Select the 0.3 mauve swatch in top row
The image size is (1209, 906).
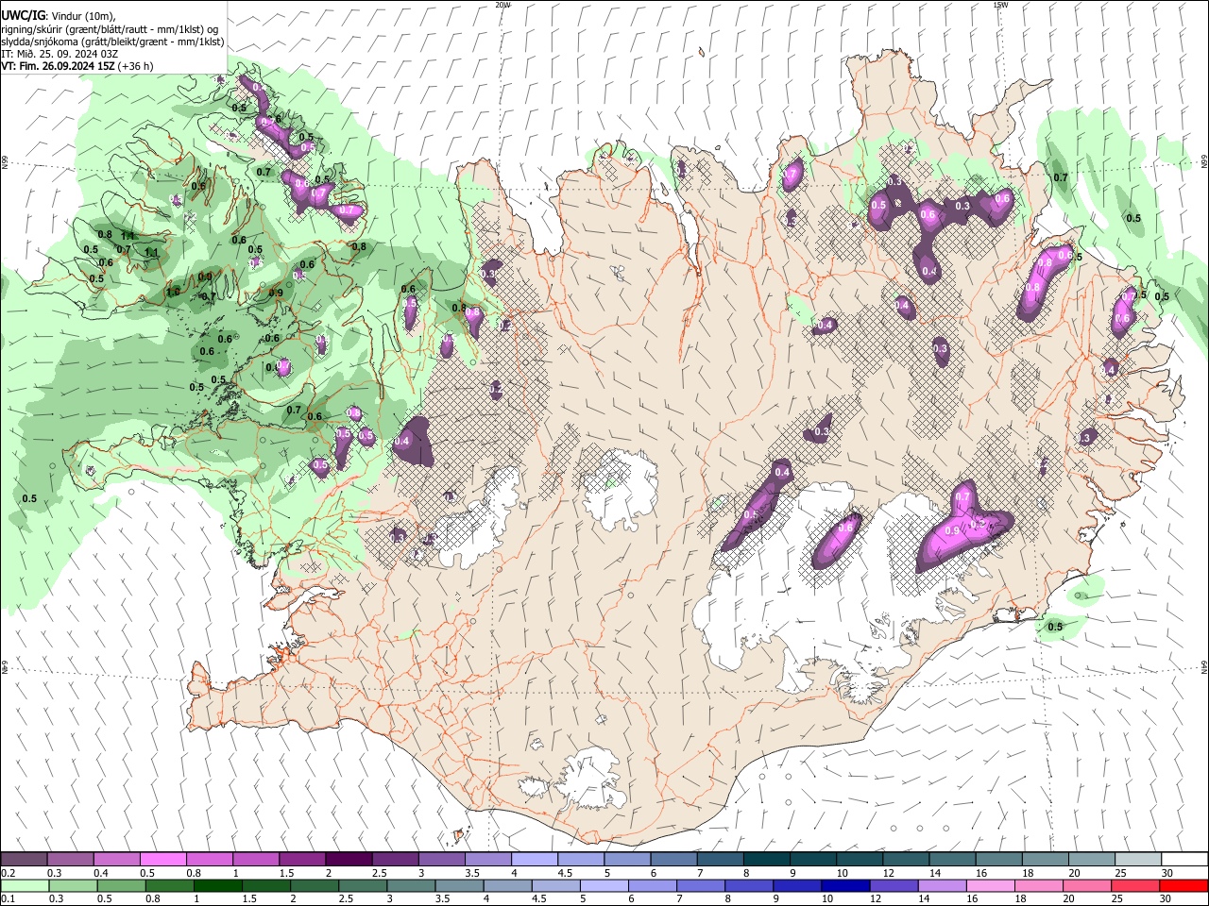coord(71,860)
